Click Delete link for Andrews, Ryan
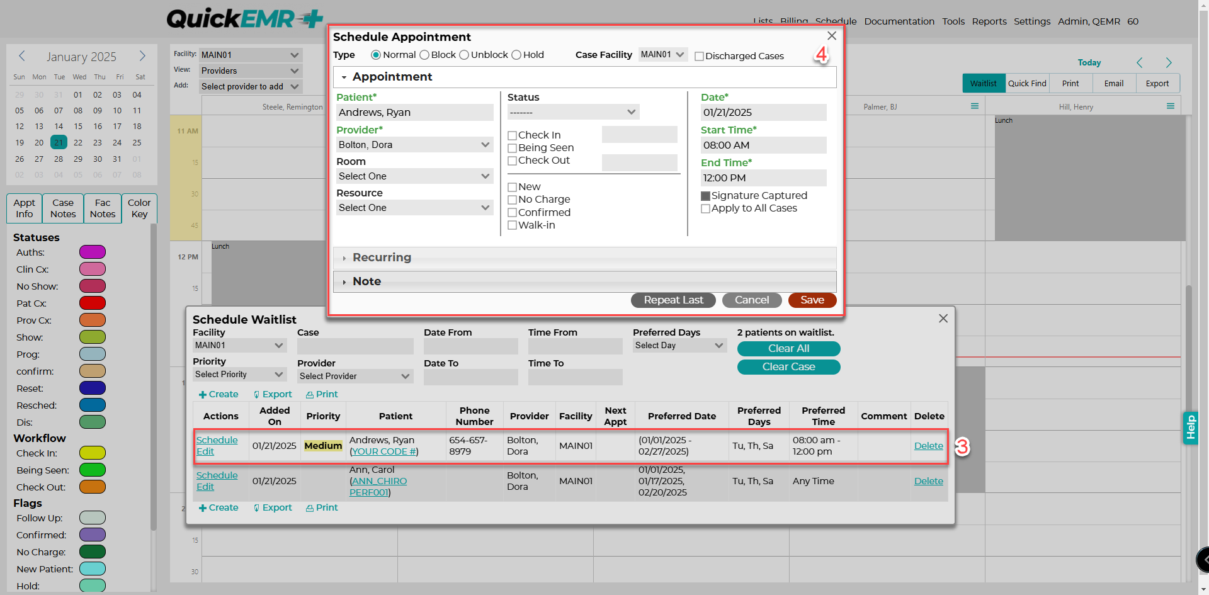 coord(928,446)
